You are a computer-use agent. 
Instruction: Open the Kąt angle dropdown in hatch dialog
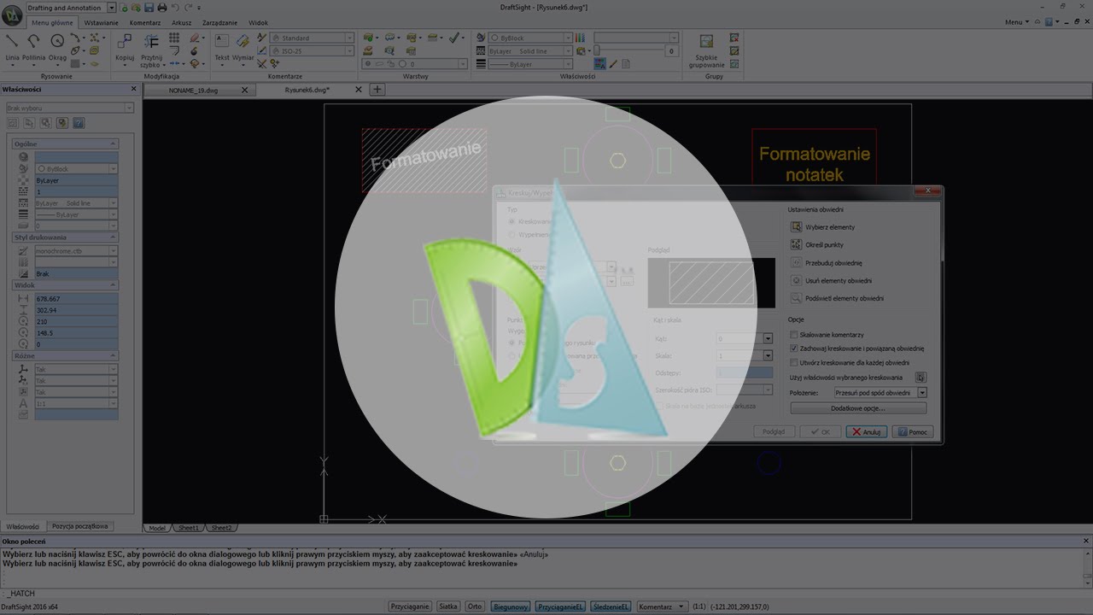point(768,338)
